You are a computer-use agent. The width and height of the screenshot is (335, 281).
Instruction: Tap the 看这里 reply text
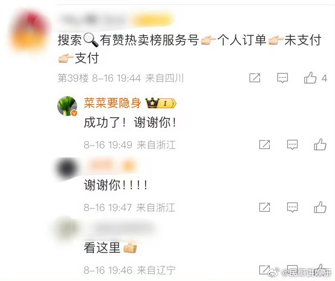coord(102,248)
